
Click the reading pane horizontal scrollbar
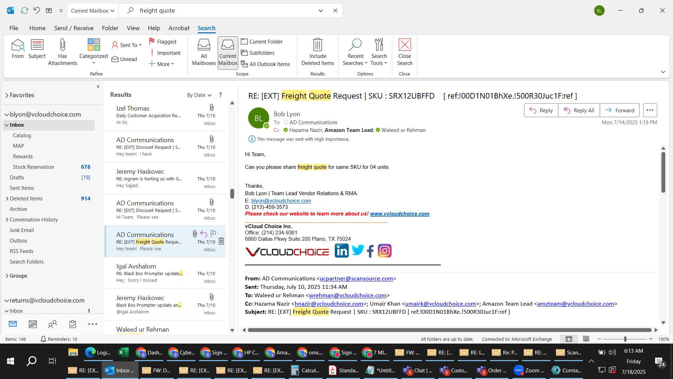click(x=449, y=330)
